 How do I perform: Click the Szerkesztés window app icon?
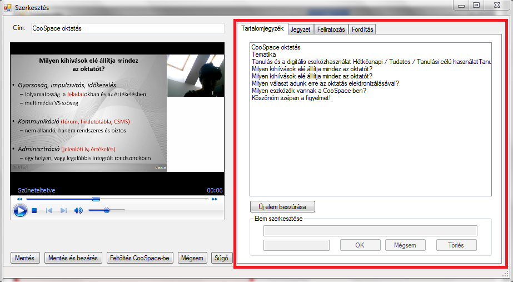pyautogui.click(x=8, y=8)
